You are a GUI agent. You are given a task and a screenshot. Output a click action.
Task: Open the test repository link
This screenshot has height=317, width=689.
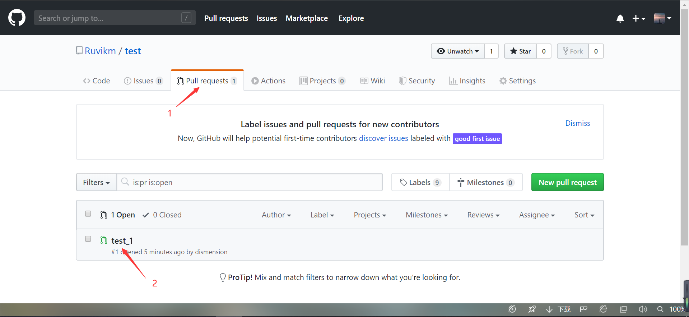[133, 51]
